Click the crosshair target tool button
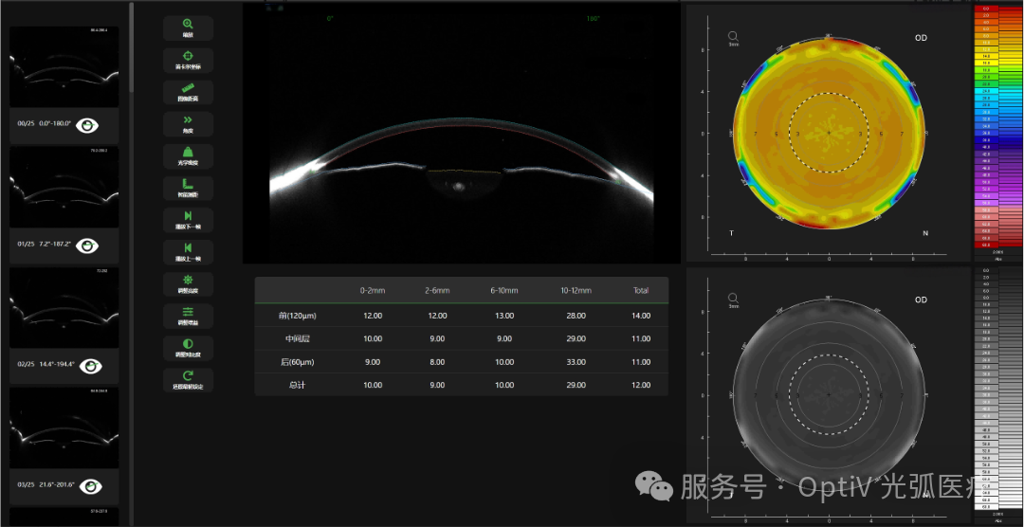The image size is (1024, 527). coord(188,61)
